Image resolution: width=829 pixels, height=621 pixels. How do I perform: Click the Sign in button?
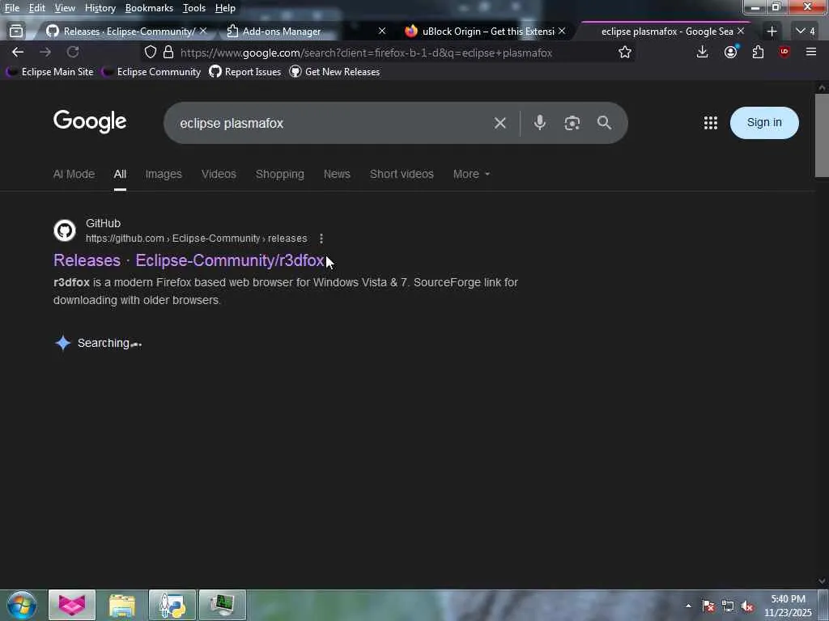click(x=764, y=123)
